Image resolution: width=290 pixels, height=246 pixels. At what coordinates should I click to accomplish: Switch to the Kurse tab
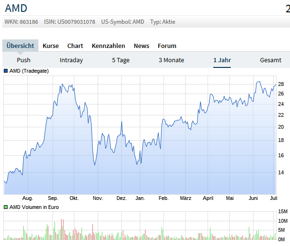point(51,46)
